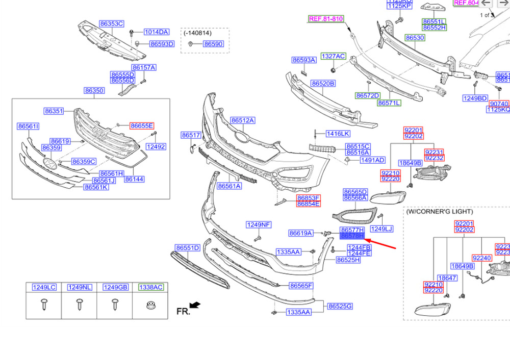
Task: Select the 86565F lower molding label
Action: pyautogui.click(x=301, y=286)
